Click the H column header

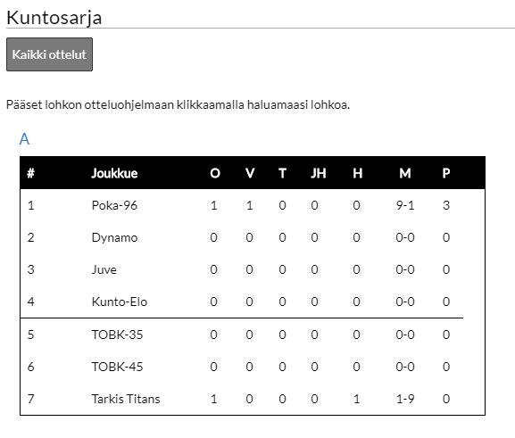358,173
